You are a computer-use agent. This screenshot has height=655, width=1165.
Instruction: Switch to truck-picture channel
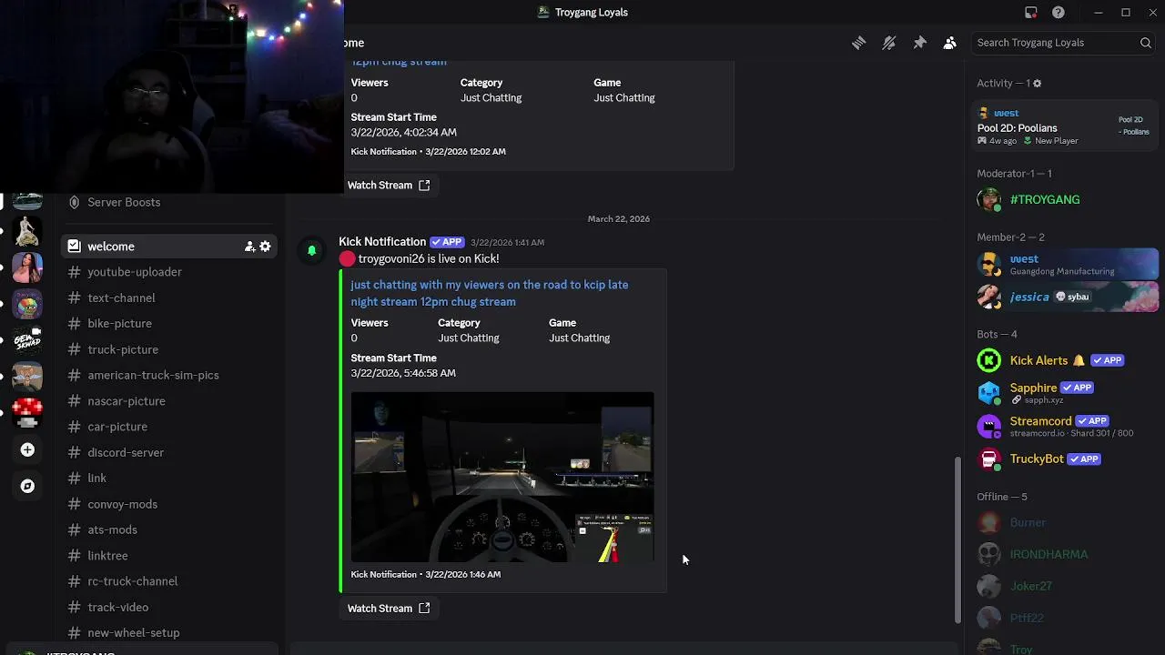coord(168,349)
